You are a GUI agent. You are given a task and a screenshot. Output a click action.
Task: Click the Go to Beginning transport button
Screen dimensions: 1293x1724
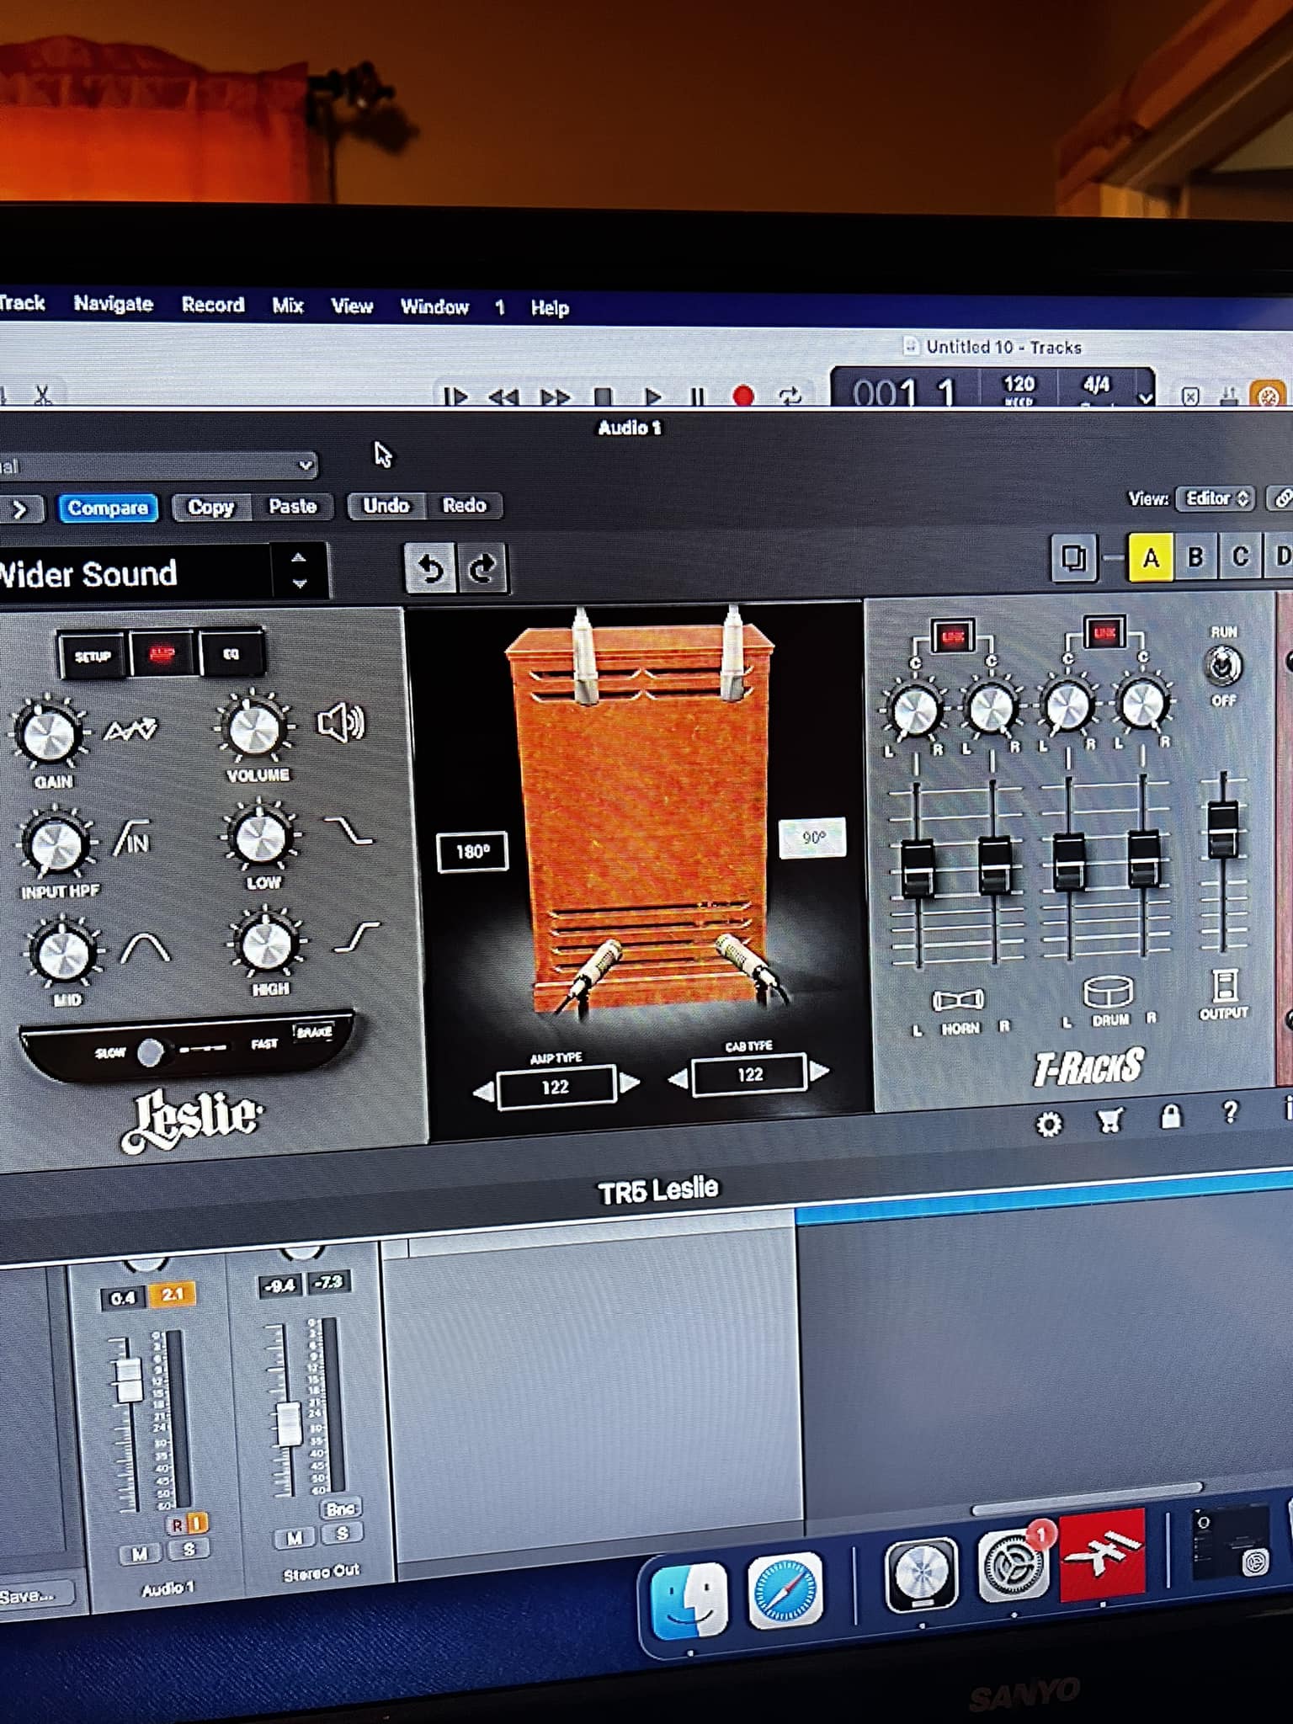(455, 396)
